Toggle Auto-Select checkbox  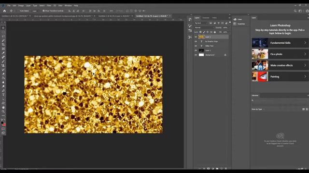click(x=19, y=11)
